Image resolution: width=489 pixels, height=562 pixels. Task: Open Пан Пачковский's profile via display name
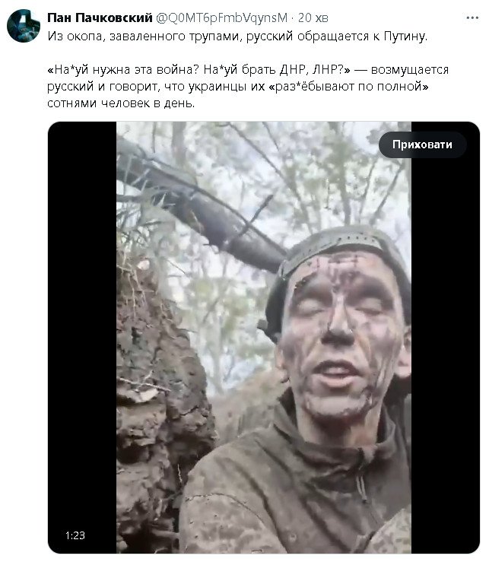[x=100, y=17]
